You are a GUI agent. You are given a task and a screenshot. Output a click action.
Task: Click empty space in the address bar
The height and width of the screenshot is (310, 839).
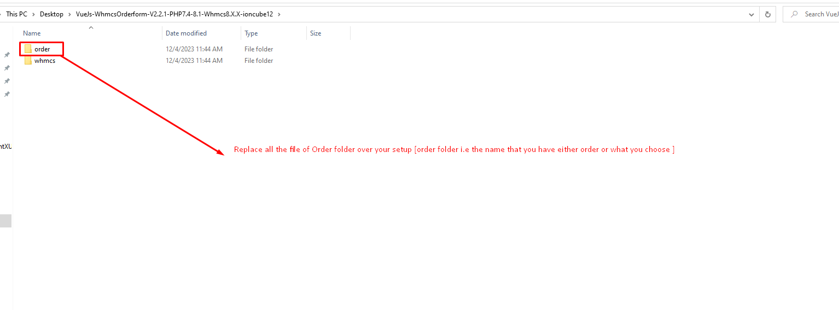[x=492, y=14]
